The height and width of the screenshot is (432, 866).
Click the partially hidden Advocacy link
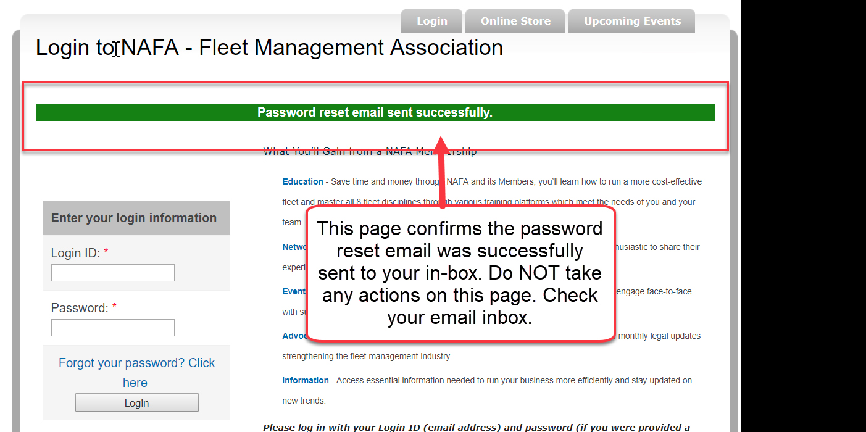[294, 336]
